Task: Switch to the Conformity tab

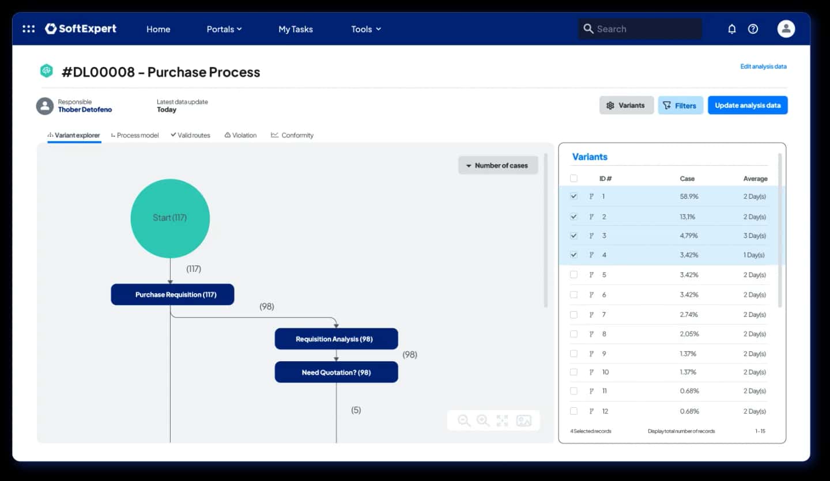Action: [x=292, y=135]
